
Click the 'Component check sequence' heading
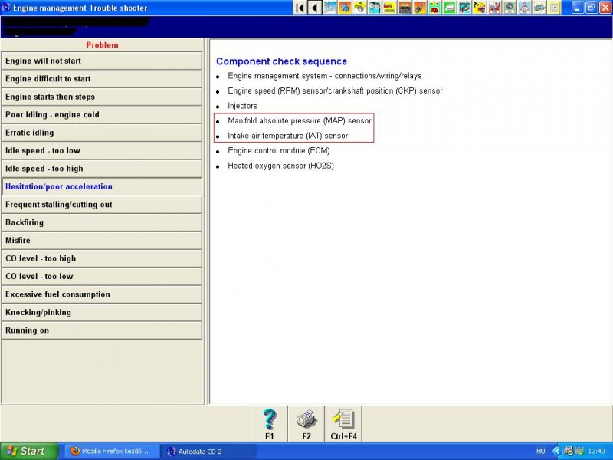[x=281, y=61]
